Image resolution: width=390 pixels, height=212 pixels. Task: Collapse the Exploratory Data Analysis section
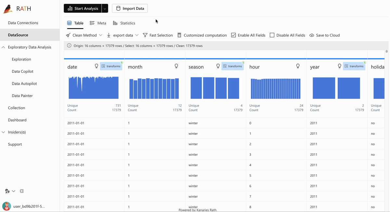(4, 47)
